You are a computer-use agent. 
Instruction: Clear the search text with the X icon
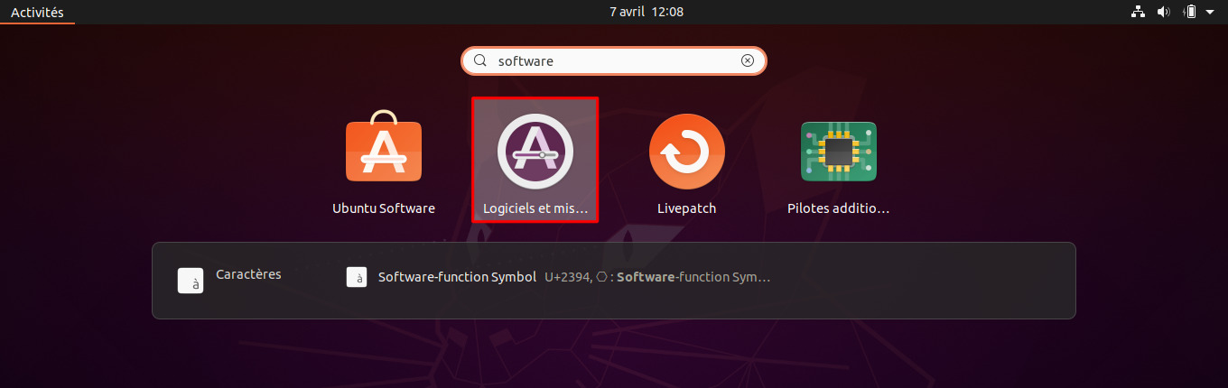748,61
